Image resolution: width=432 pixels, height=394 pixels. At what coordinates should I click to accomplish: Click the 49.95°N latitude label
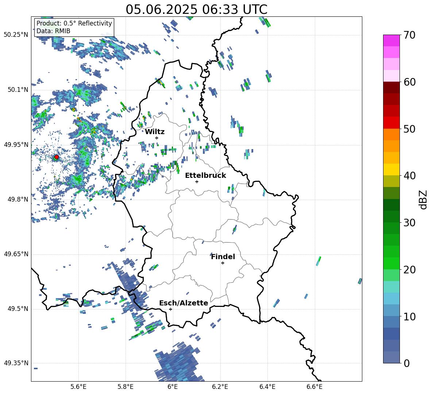click(16, 144)
